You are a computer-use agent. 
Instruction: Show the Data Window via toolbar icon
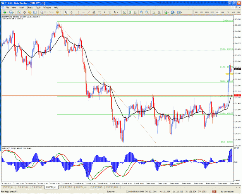[x=24, y=12]
